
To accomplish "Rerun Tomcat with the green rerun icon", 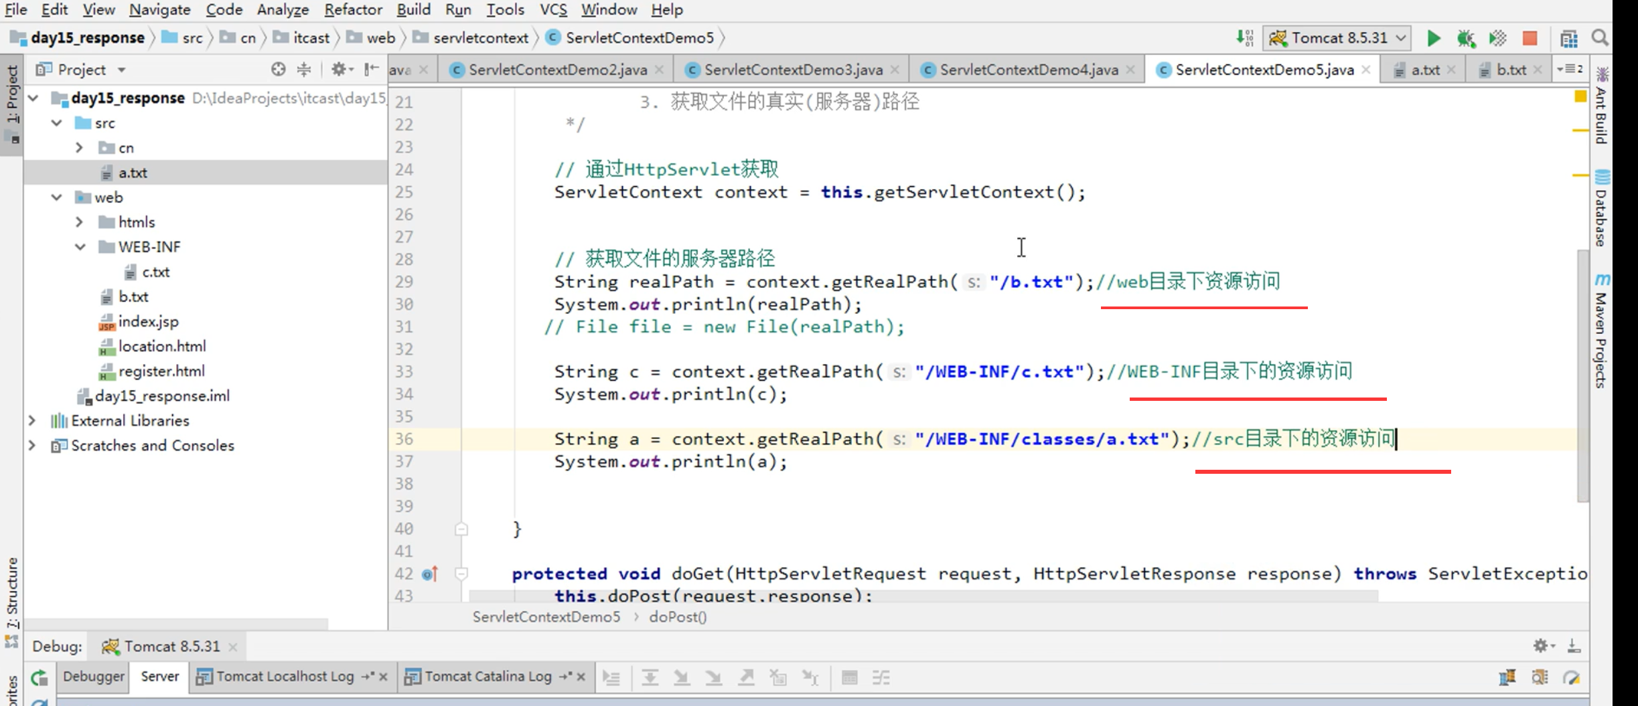I will (x=40, y=677).
